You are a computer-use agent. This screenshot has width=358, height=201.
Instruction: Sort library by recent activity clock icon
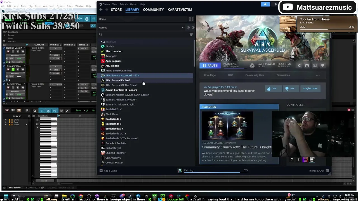(x=188, y=28)
